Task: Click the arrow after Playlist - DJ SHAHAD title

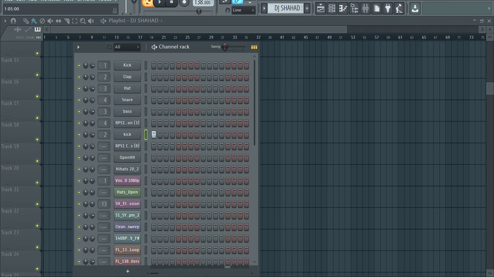Action: click(161, 21)
